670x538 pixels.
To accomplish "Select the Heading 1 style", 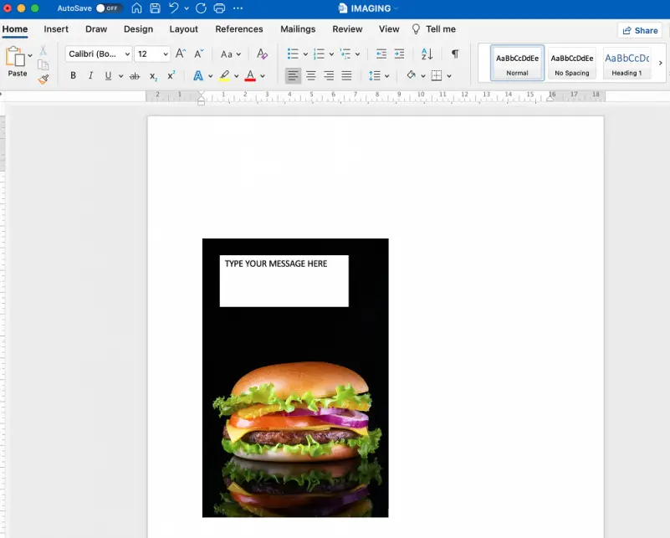I will (627, 63).
